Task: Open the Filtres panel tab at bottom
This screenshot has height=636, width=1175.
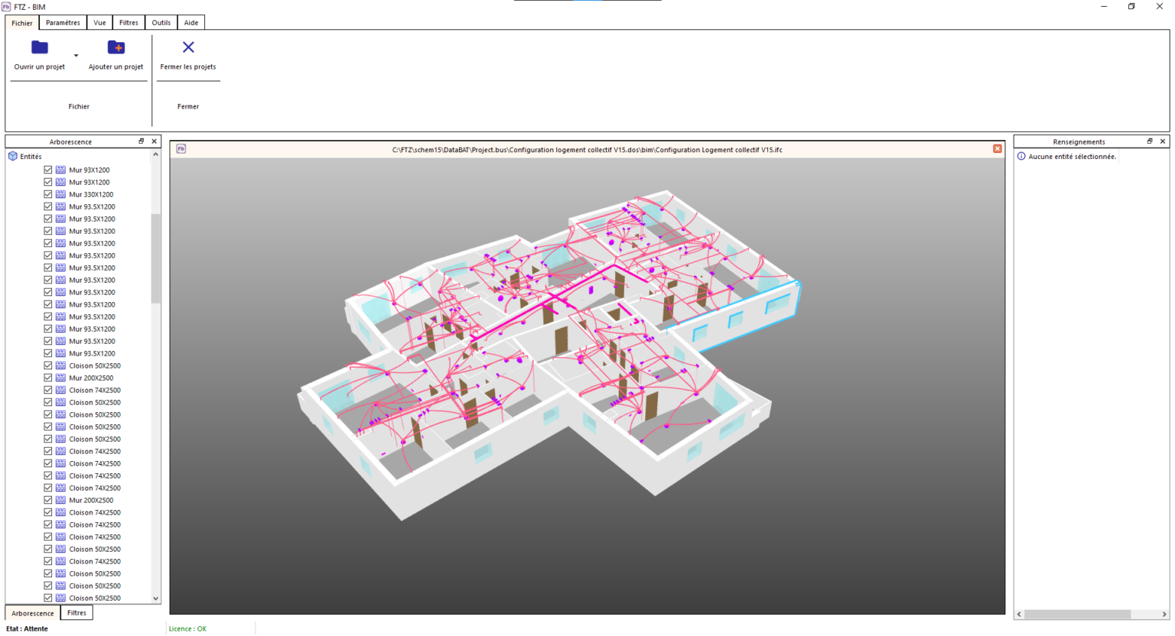Action: [76, 612]
